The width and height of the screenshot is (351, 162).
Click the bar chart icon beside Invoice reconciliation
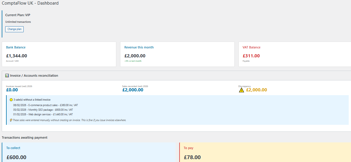coord(7,76)
